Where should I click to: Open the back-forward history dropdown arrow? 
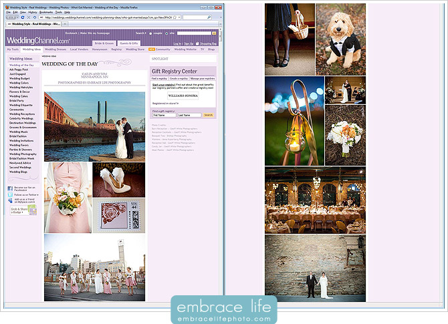[x=17, y=17]
